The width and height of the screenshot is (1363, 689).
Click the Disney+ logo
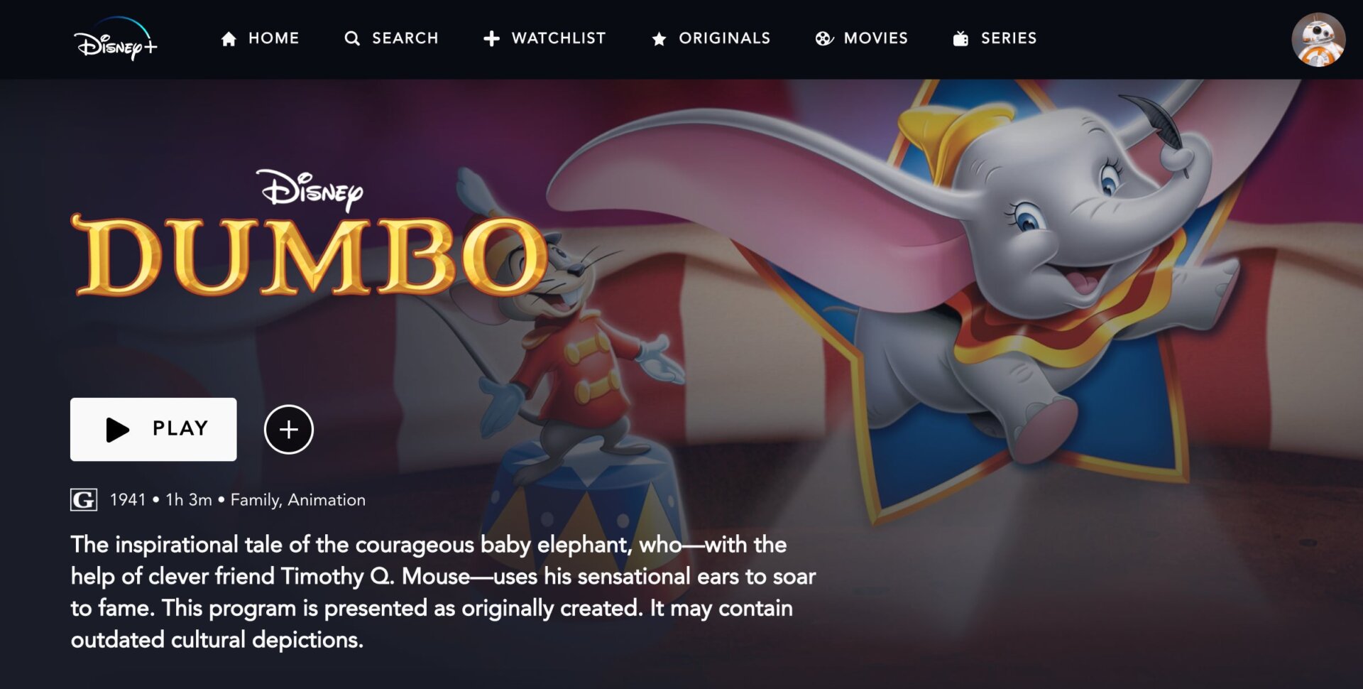click(x=116, y=38)
